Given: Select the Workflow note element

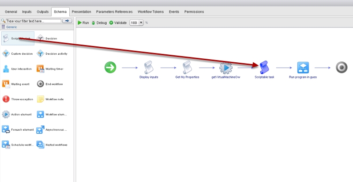Looking at the screenshot, I should [x=40, y=99].
